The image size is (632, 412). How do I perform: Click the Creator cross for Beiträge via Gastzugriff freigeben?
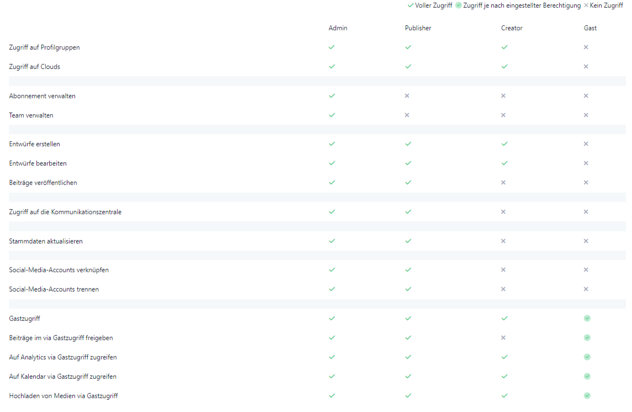[x=503, y=337]
